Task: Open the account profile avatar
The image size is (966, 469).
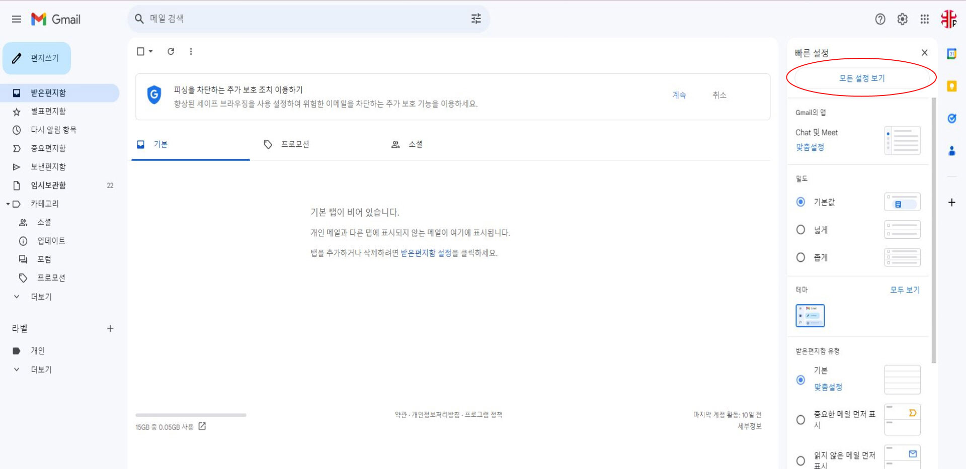Action: coord(949,19)
